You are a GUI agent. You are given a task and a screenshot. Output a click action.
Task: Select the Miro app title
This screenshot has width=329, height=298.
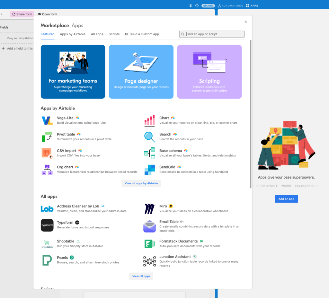tap(163, 206)
